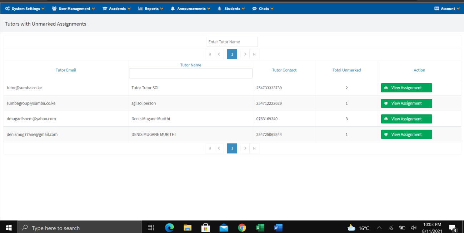Click the previous-page arrow in bottom pagination
The image size is (464, 233).
click(219, 148)
